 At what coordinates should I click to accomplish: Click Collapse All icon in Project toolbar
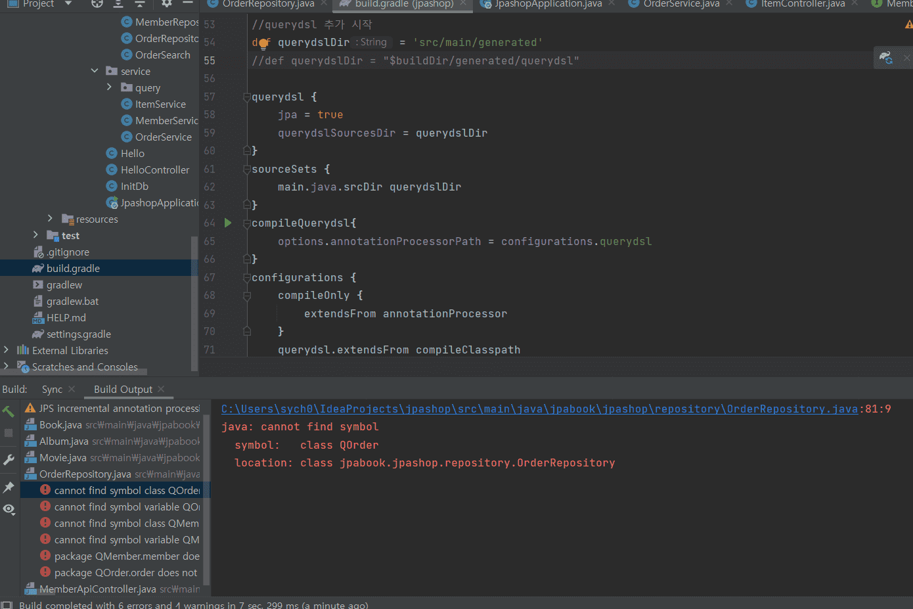coord(140,3)
